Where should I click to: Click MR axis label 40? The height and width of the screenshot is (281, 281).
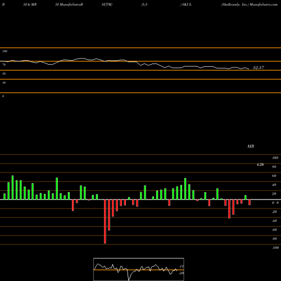(274, 185)
